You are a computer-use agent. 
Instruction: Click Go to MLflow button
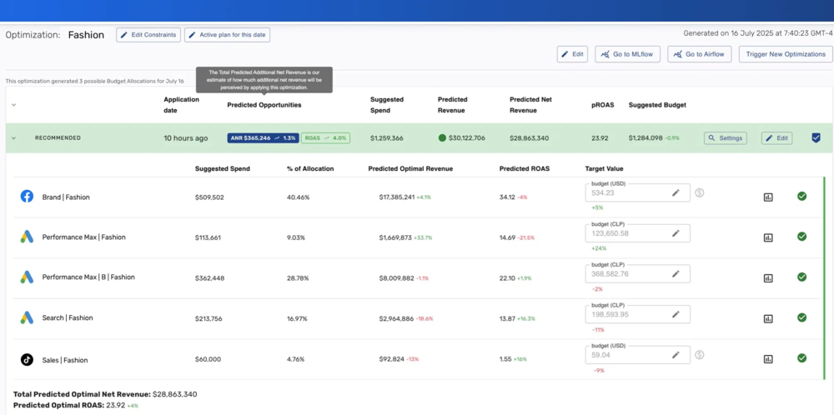click(628, 54)
